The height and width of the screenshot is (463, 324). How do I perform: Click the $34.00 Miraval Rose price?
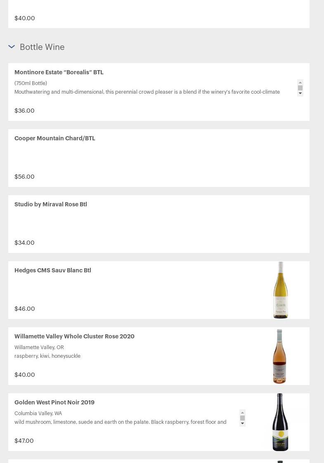click(x=24, y=243)
